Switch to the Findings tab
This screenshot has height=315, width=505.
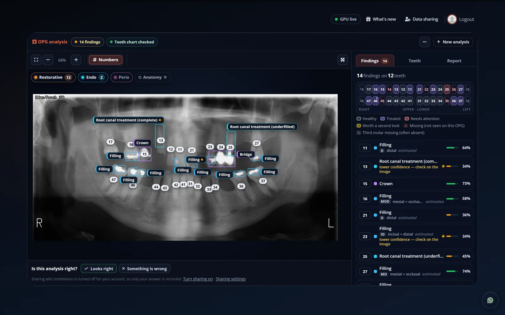pyautogui.click(x=375, y=61)
